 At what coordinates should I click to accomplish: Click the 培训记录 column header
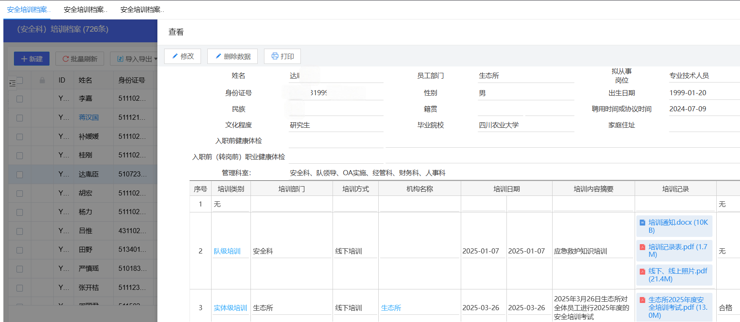[675, 189]
